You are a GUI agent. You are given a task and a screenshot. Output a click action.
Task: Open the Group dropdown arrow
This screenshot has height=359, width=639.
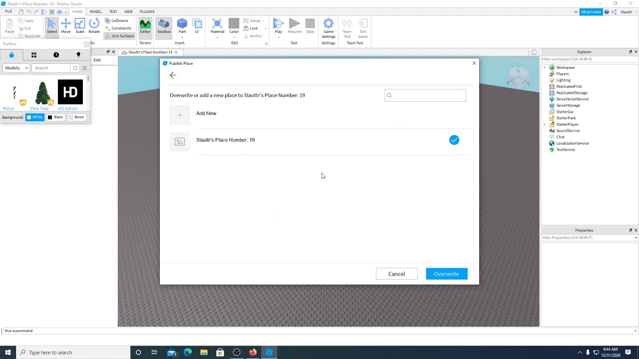(x=264, y=21)
